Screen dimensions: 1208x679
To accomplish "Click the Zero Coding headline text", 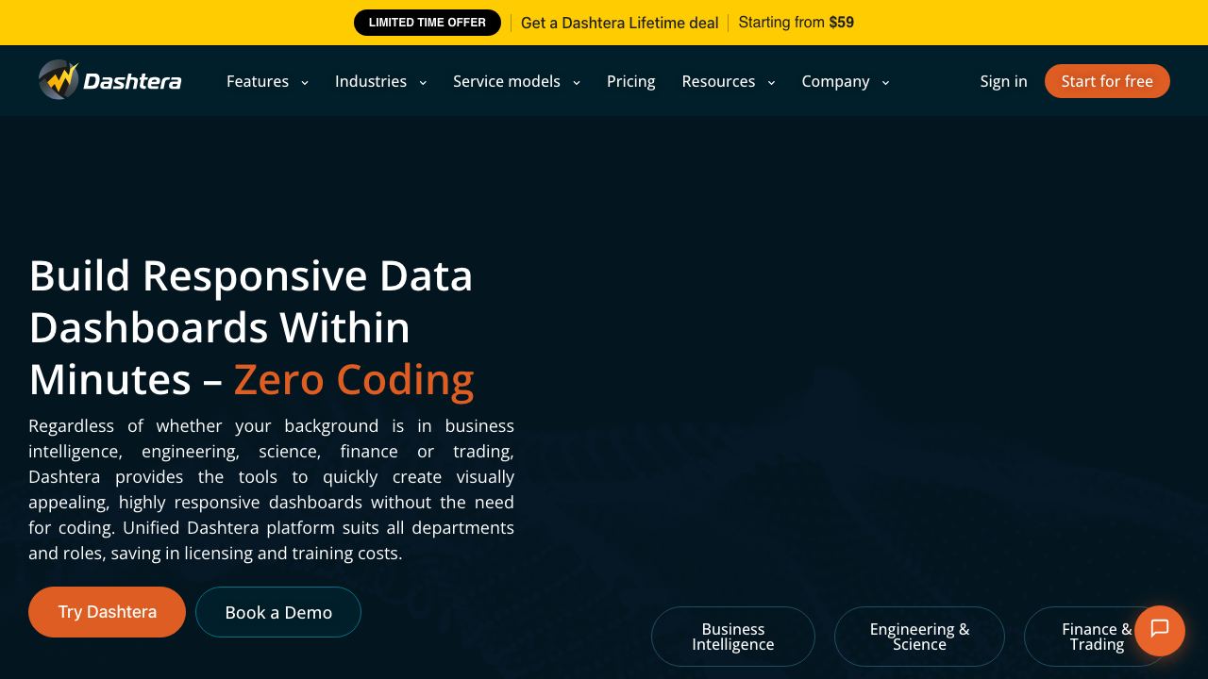I will 354,379.
